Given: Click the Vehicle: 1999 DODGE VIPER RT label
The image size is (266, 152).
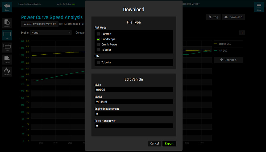Looking at the screenshot, I should [x=40, y=24].
